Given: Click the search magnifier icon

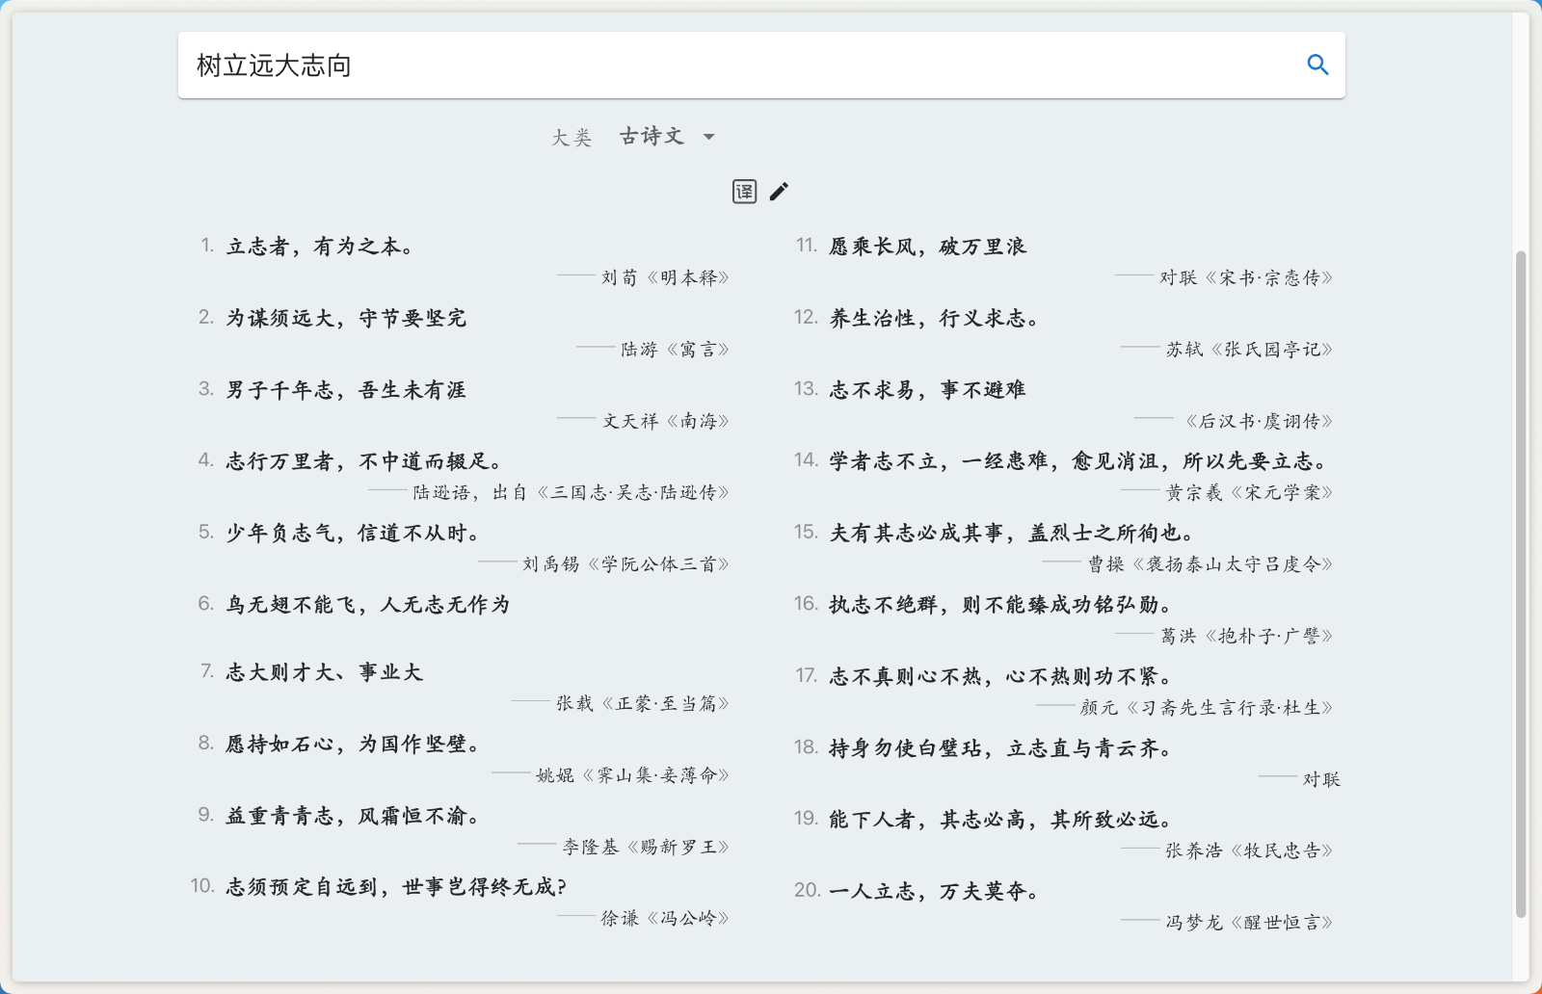Looking at the screenshot, I should click(1318, 65).
